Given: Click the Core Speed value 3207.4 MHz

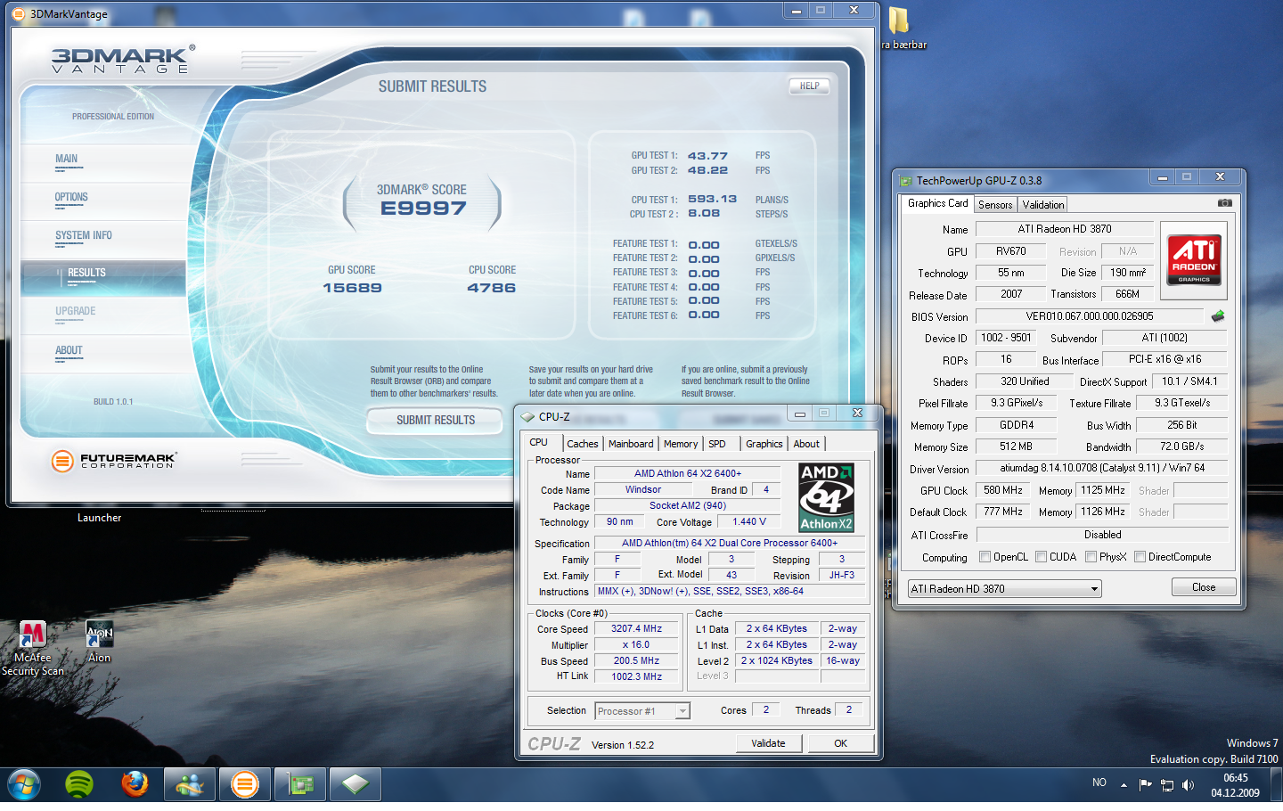Looking at the screenshot, I should [636, 629].
